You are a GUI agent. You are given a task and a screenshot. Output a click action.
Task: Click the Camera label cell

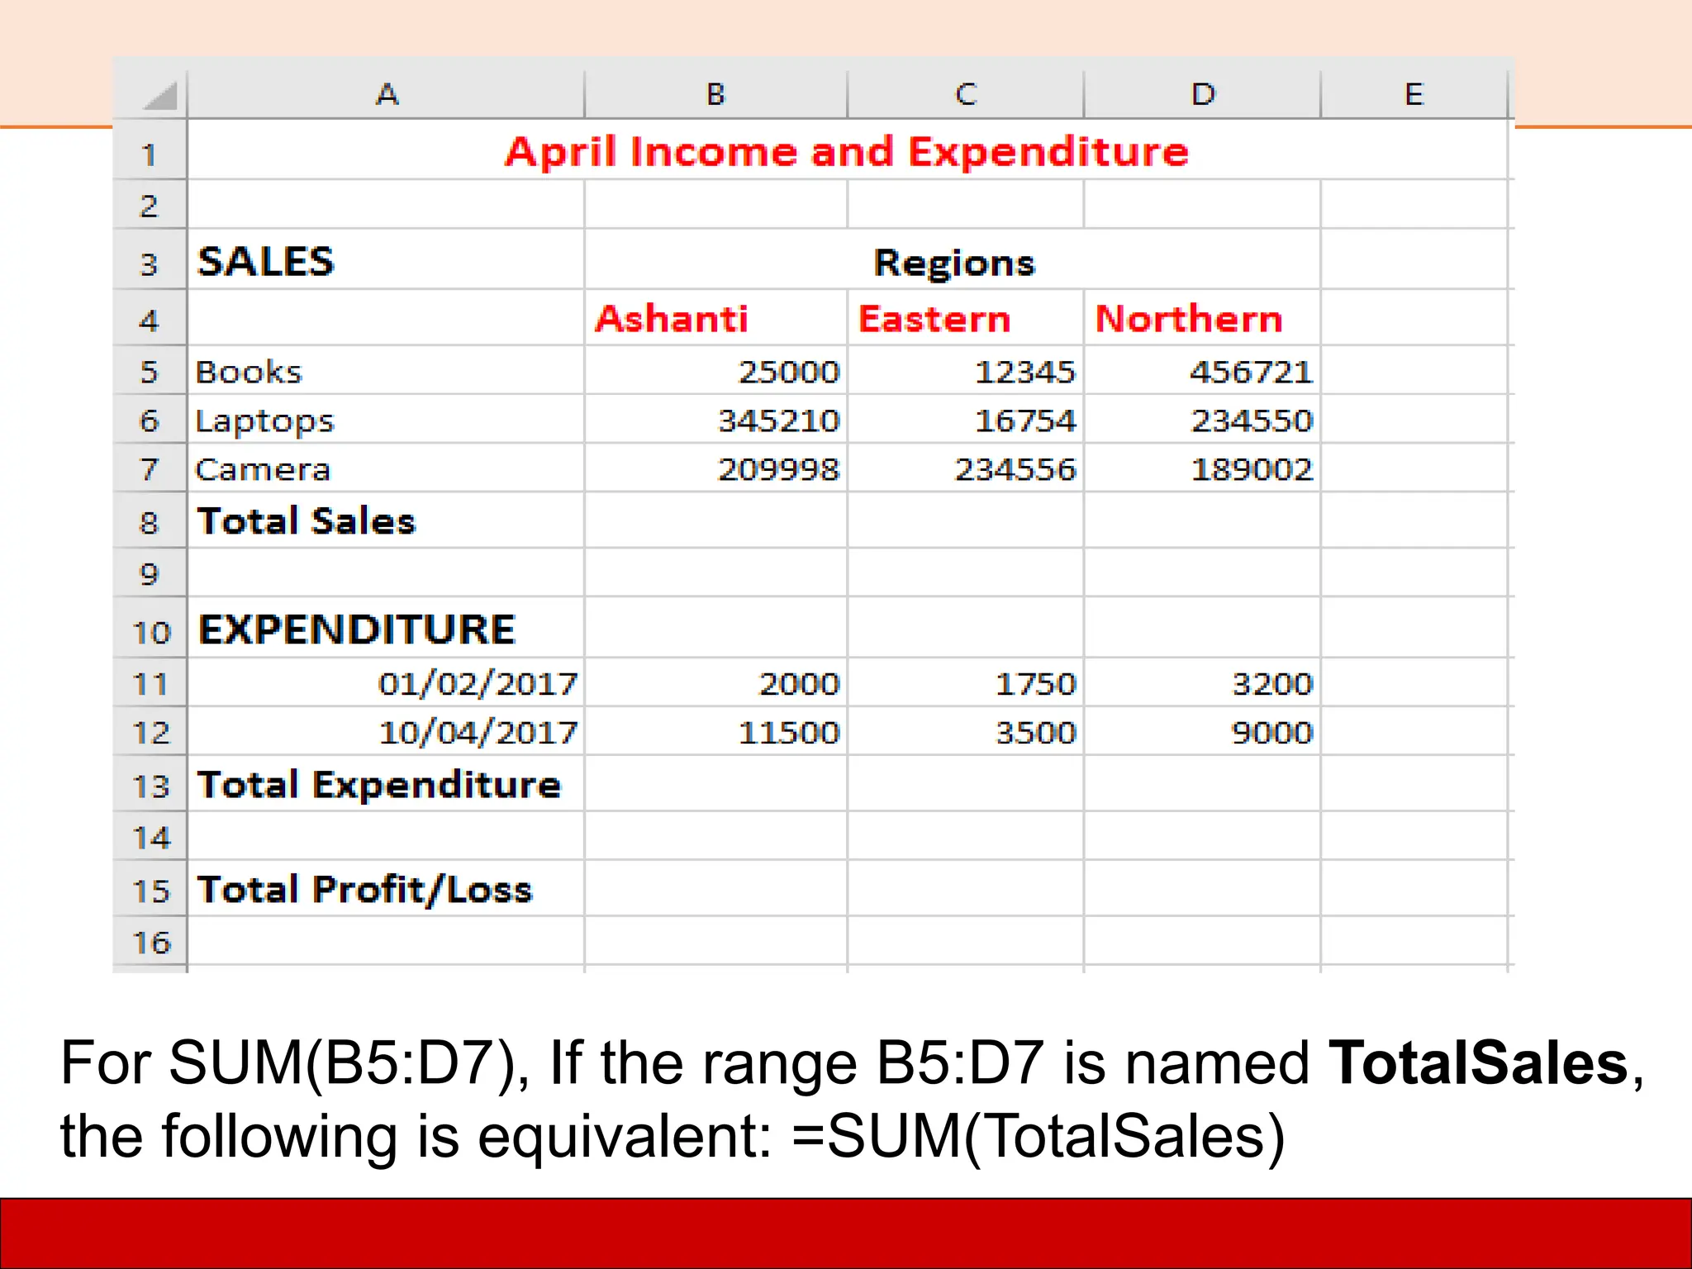(386, 468)
